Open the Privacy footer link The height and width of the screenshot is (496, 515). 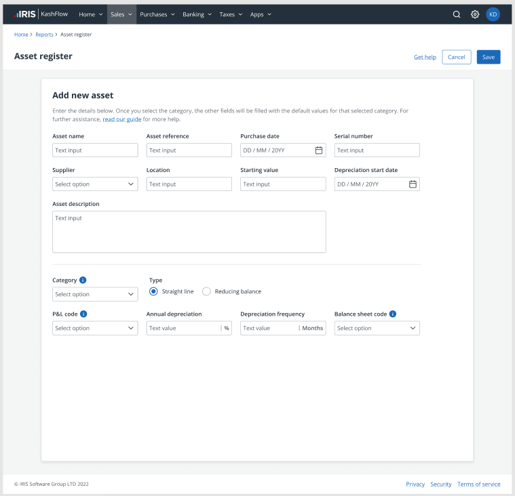click(415, 484)
